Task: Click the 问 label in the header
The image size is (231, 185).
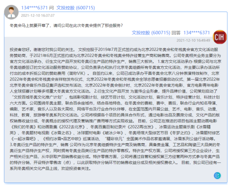Action: (51, 8)
